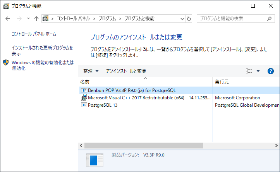Click Microsoft Corporation publisher cell

pyautogui.click(x=237, y=98)
